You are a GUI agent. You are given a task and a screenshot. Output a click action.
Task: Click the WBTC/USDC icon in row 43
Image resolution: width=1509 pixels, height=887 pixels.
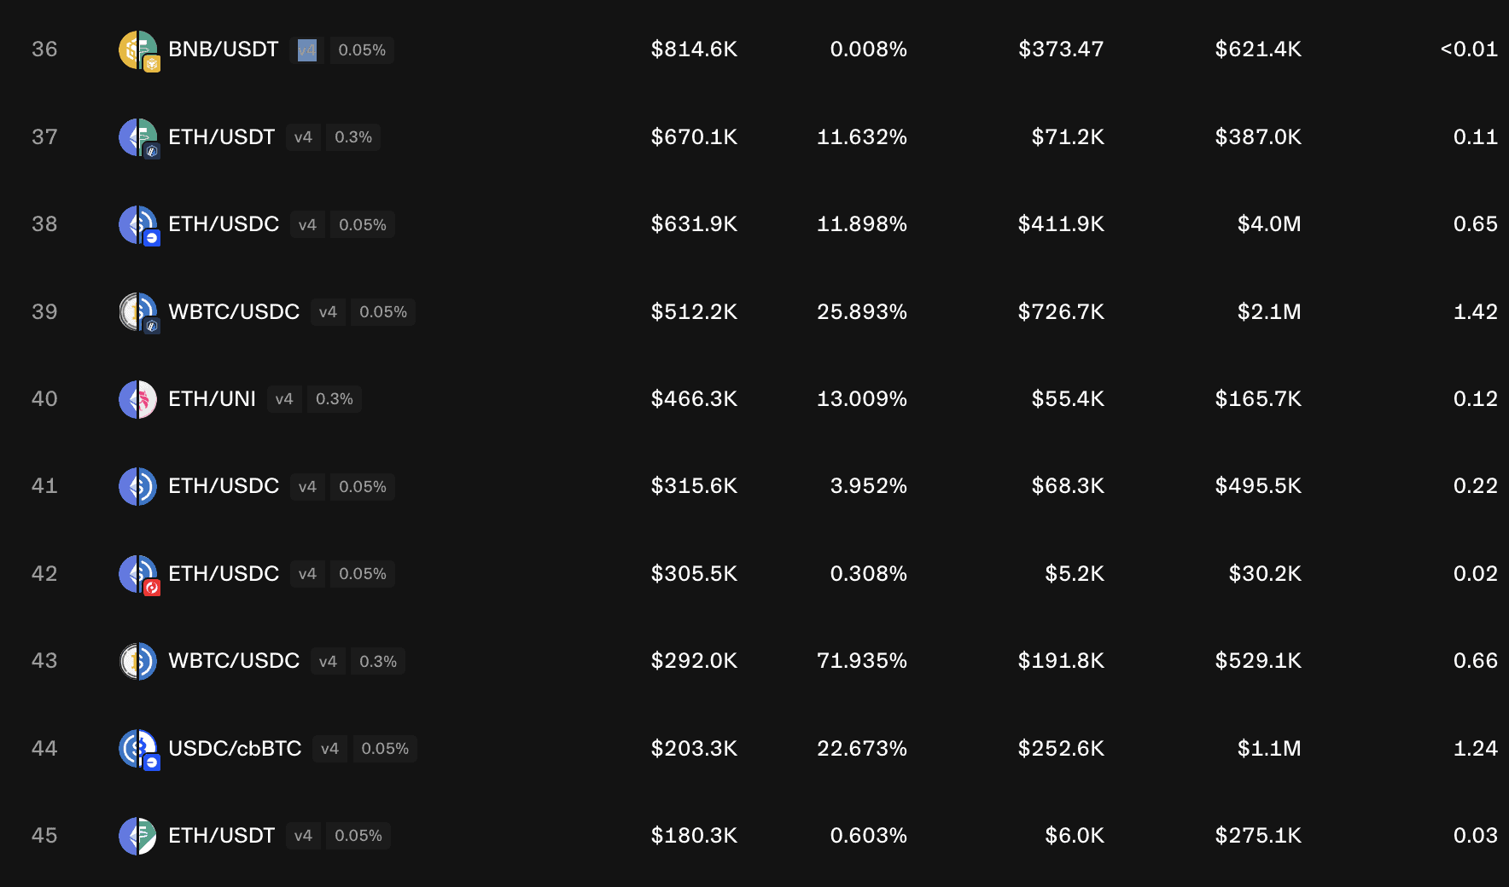tap(137, 661)
